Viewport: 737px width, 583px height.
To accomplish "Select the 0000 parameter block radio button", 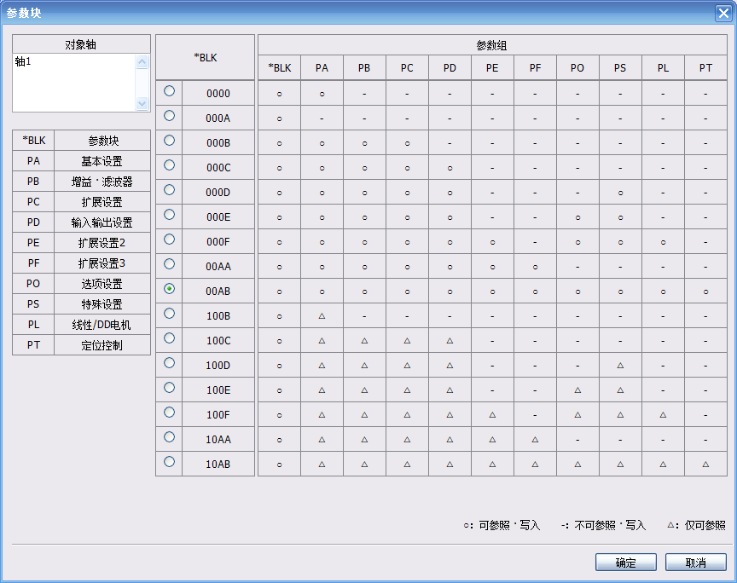I will pos(169,90).
